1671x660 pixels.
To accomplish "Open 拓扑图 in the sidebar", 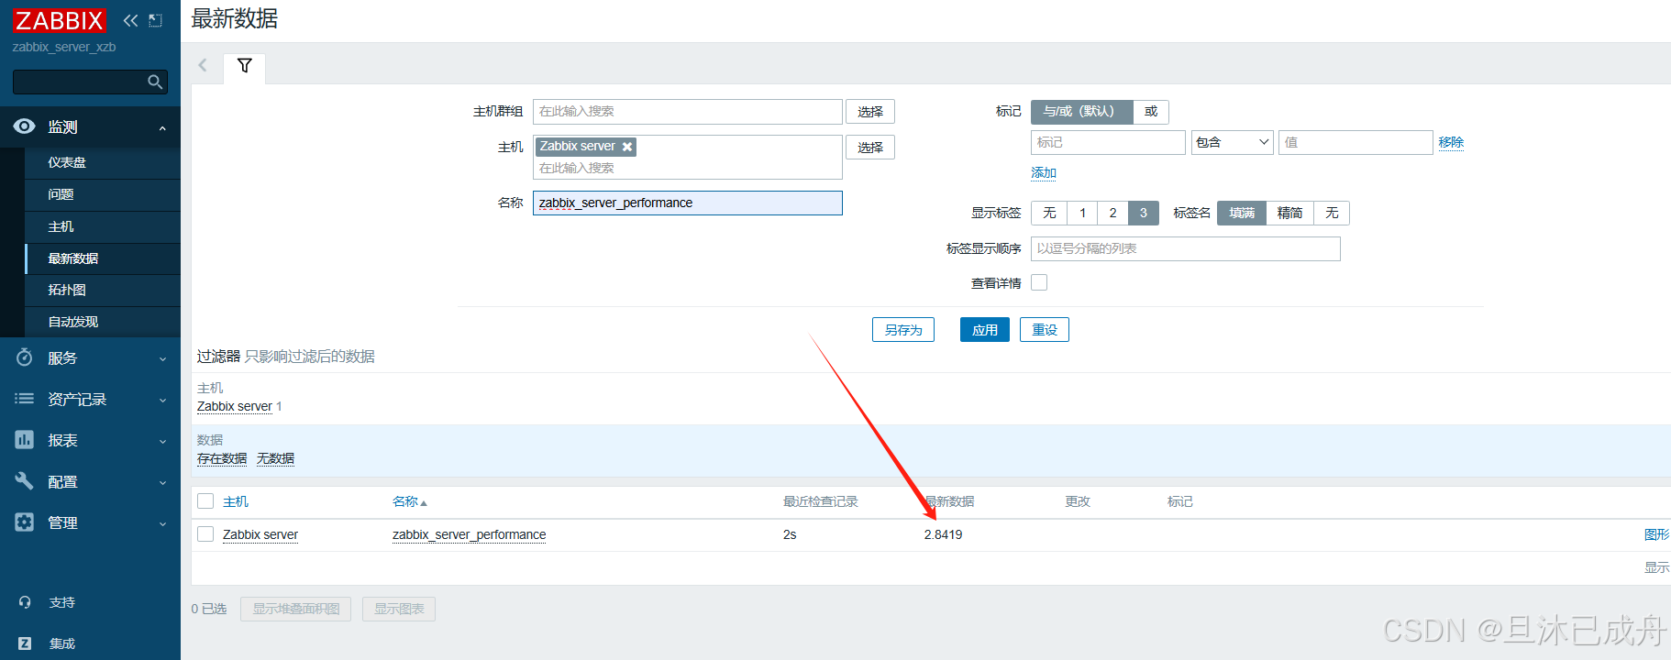I will click(103, 290).
